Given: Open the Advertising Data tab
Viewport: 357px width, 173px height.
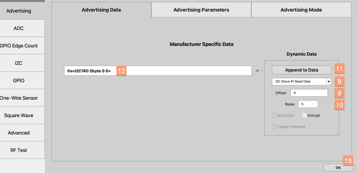Looking at the screenshot, I should [x=101, y=10].
